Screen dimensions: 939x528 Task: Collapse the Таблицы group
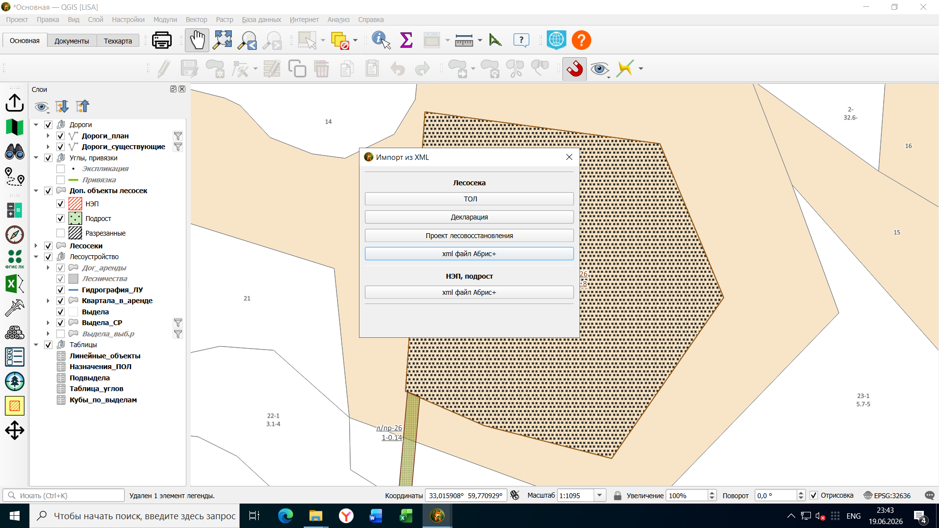pyautogui.click(x=36, y=345)
